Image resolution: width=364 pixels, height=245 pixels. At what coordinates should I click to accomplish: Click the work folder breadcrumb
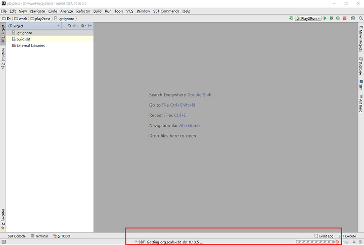(21, 19)
